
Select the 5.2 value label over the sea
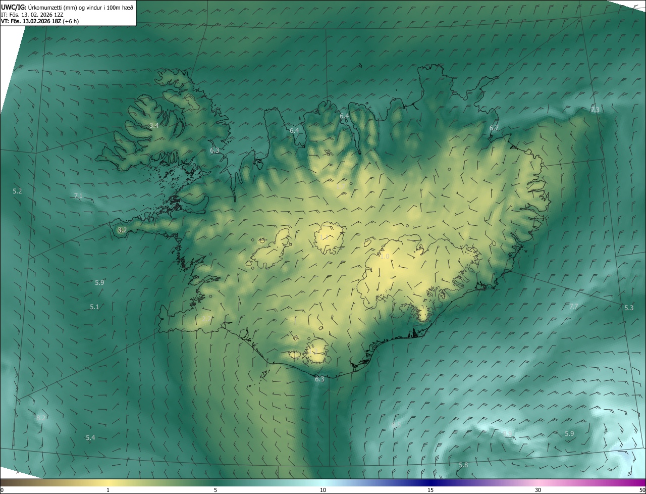(18, 191)
